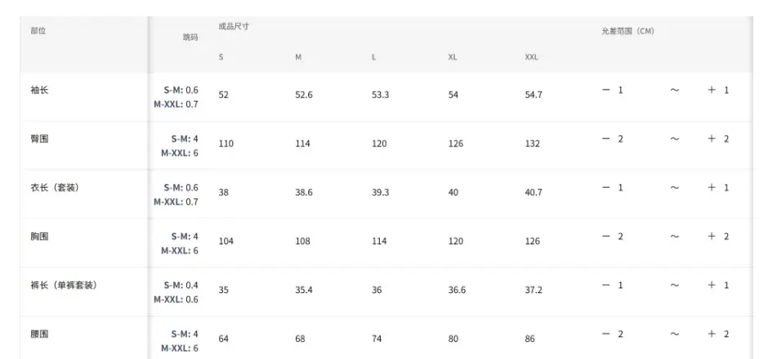The width and height of the screenshot is (777, 359).
Task: Click the 胸围 size M value 108
Action: (302, 242)
